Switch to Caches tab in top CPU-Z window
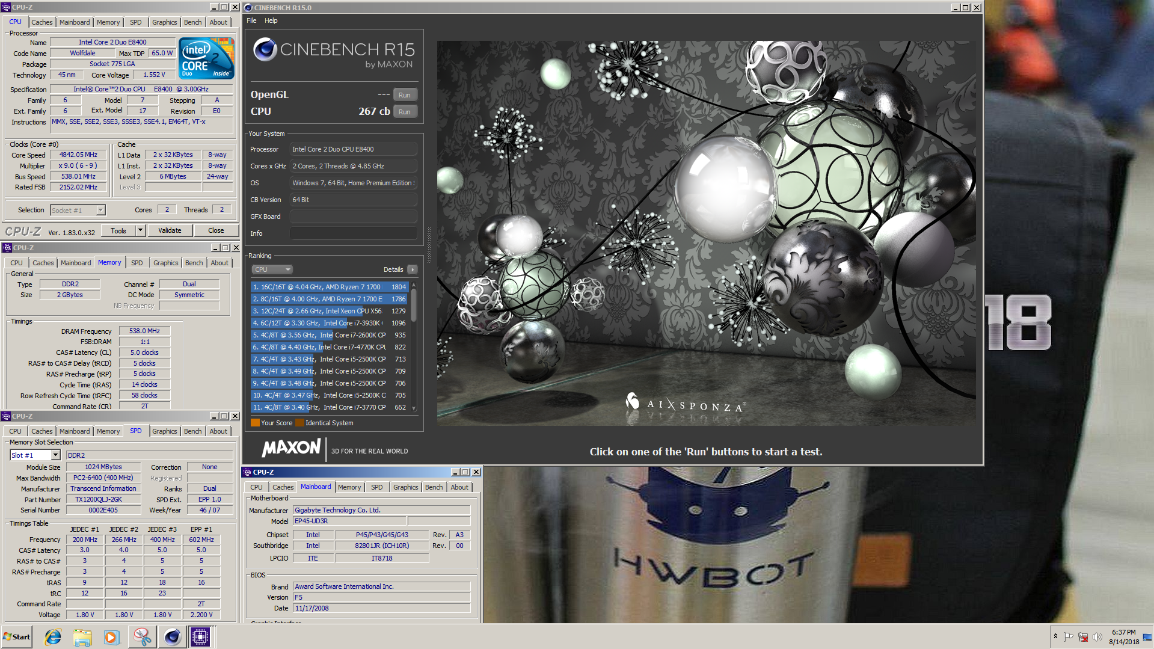1154x649 pixels. click(x=42, y=22)
